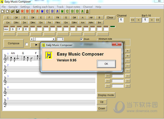164x119 pixels.
Task: Click the value box showing 1 beside slider
Action: (60, 39)
